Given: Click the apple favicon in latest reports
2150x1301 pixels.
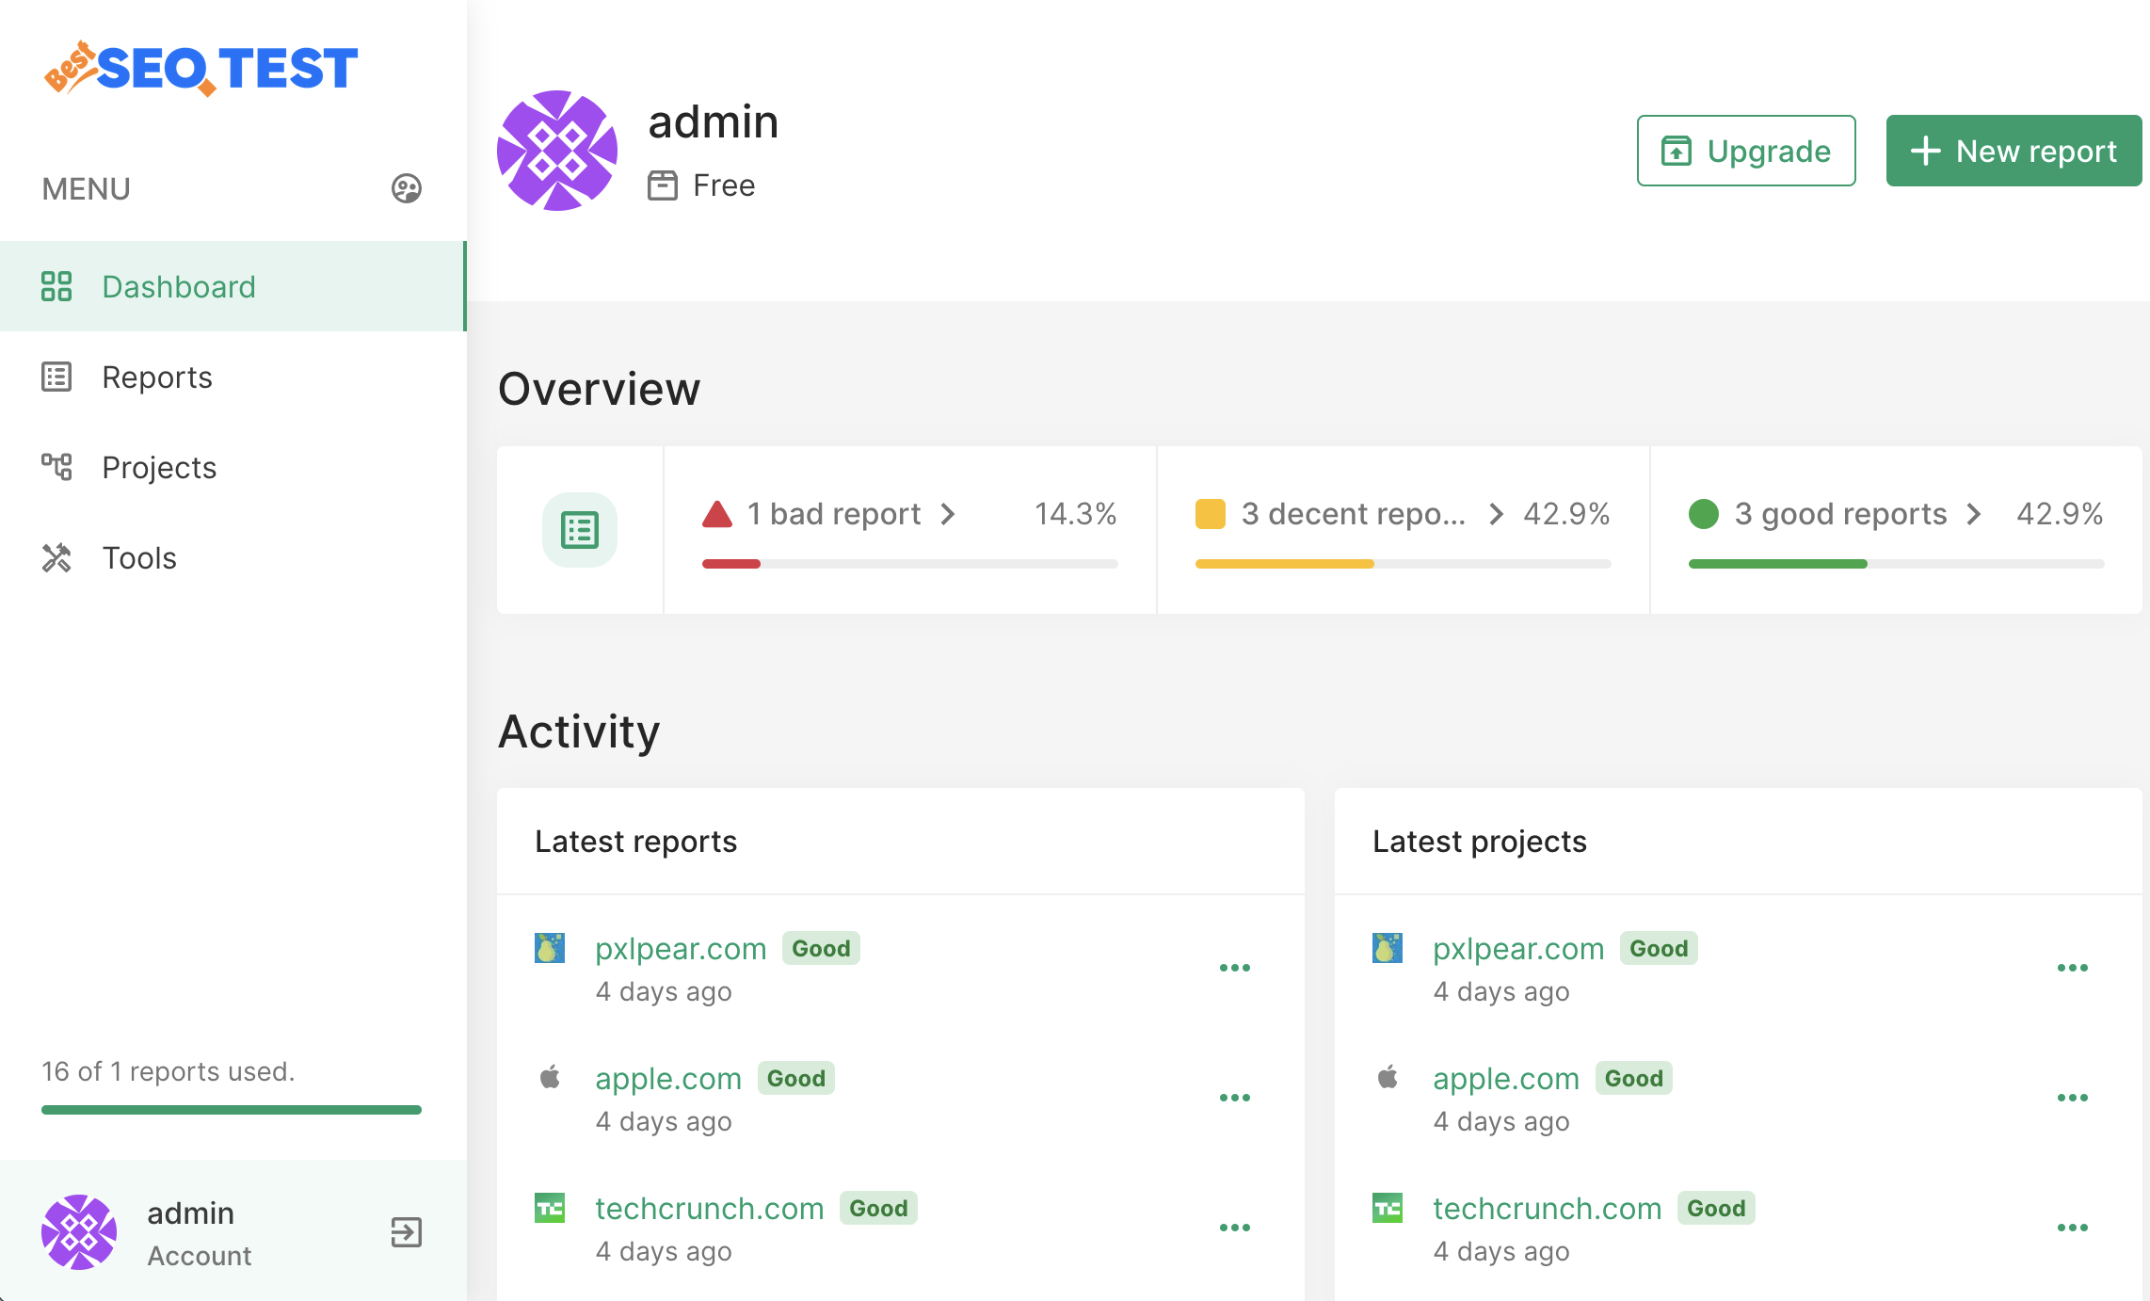Looking at the screenshot, I should [550, 1077].
